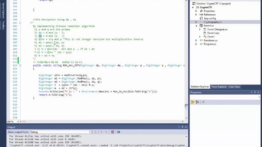
Task: Click Clear All in Output toolbar
Action: (x=113, y=132)
